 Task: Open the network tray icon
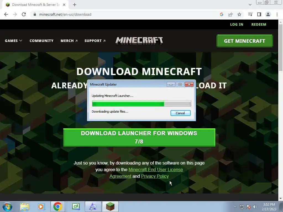point(242,207)
